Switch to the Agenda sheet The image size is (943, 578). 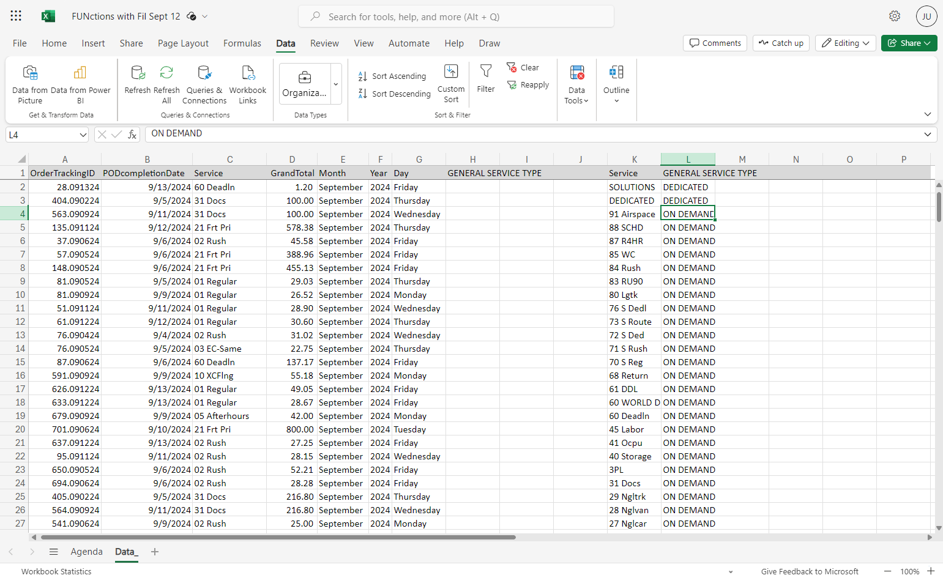(x=87, y=552)
